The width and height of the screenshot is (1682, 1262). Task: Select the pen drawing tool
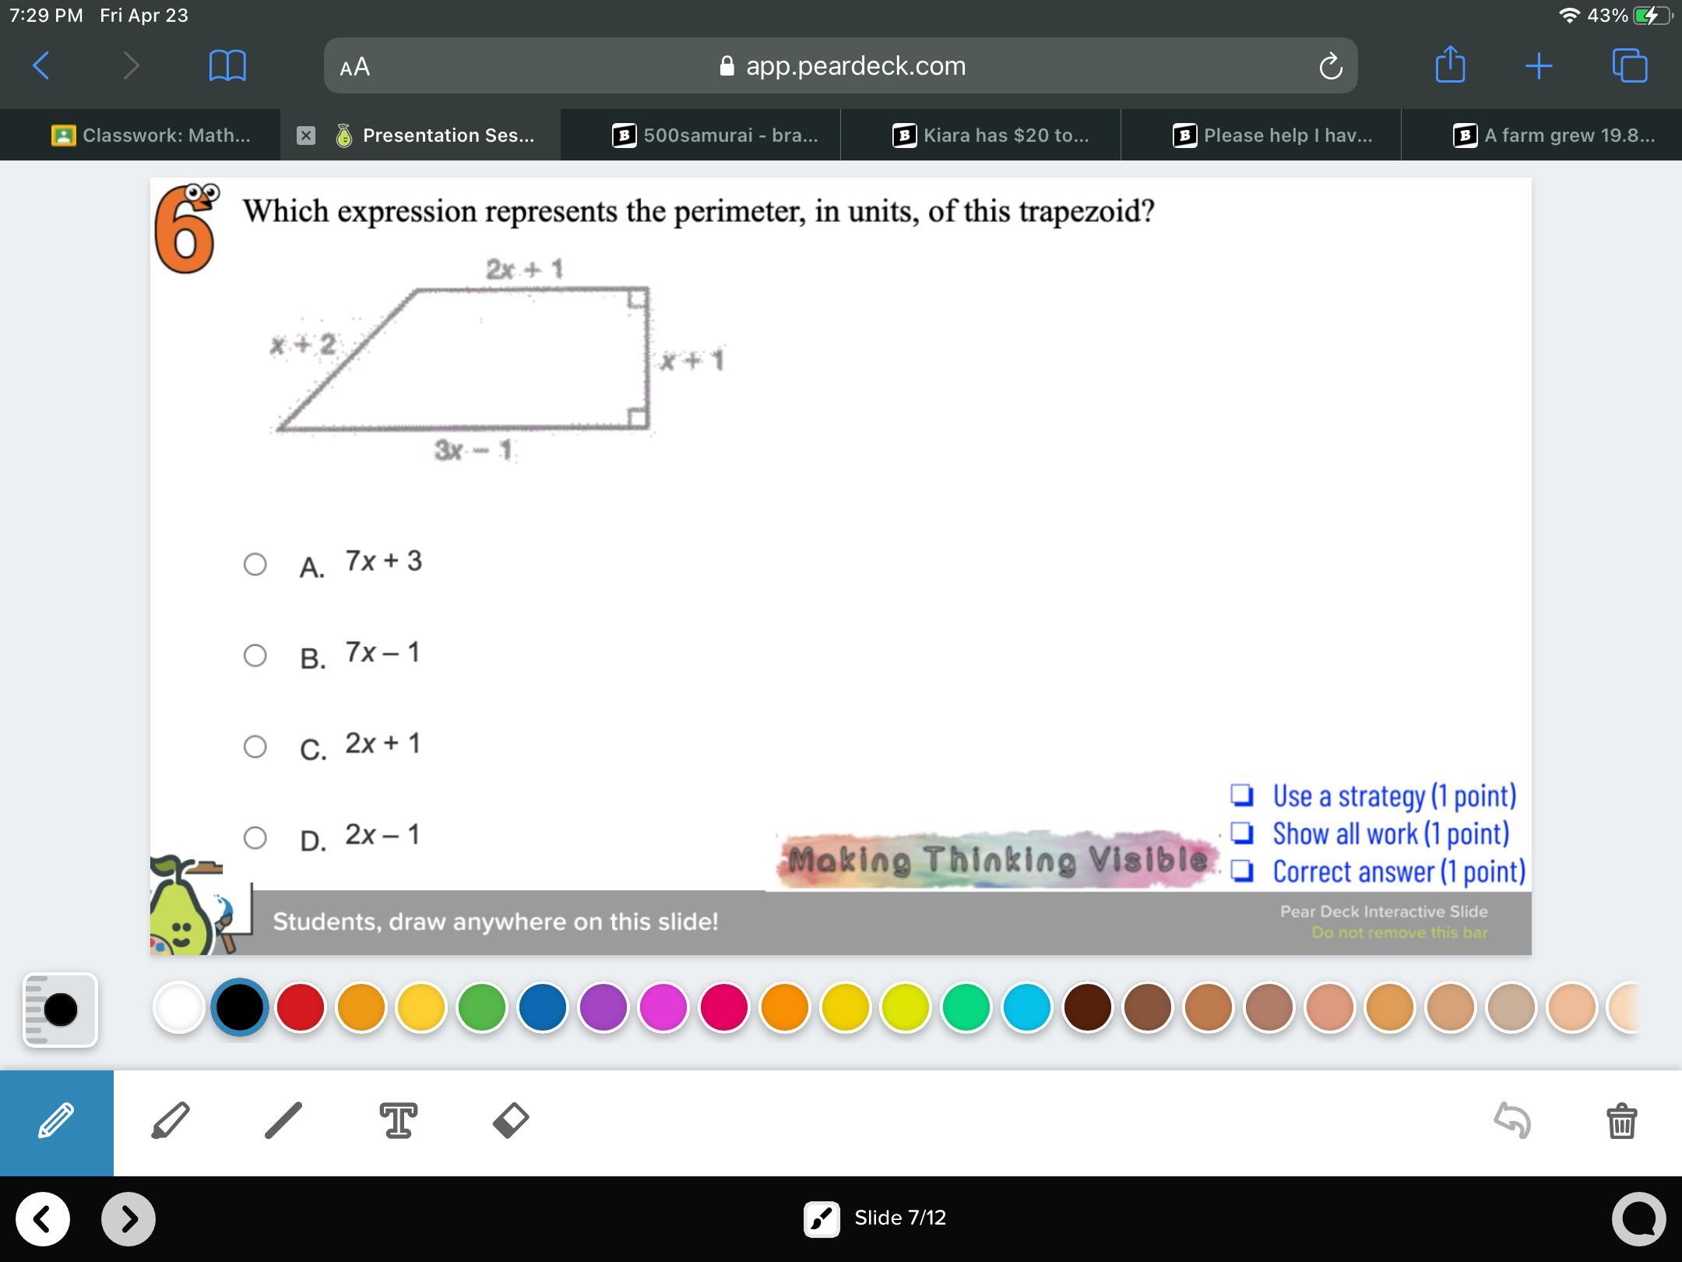pyautogui.click(x=56, y=1122)
